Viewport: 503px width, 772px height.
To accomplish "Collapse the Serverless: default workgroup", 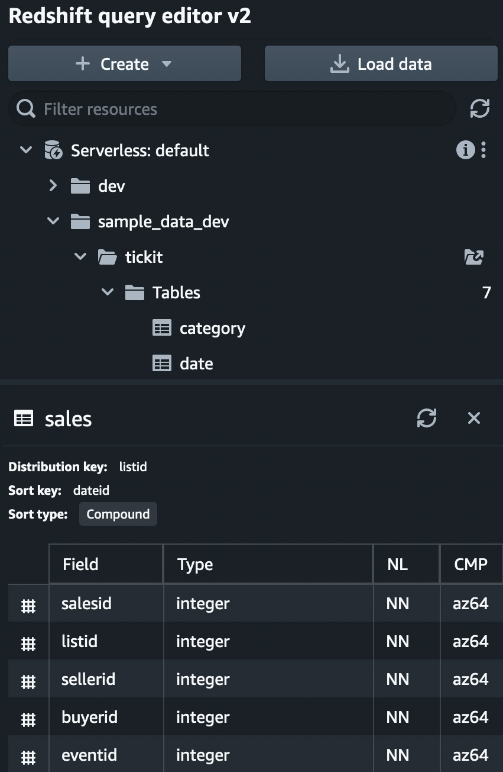I will point(26,150).
